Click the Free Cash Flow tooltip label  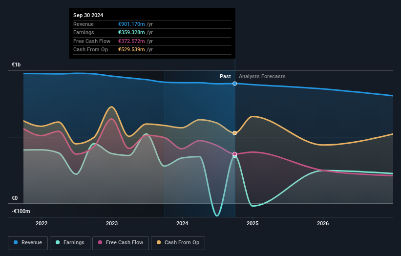(92, 41)
